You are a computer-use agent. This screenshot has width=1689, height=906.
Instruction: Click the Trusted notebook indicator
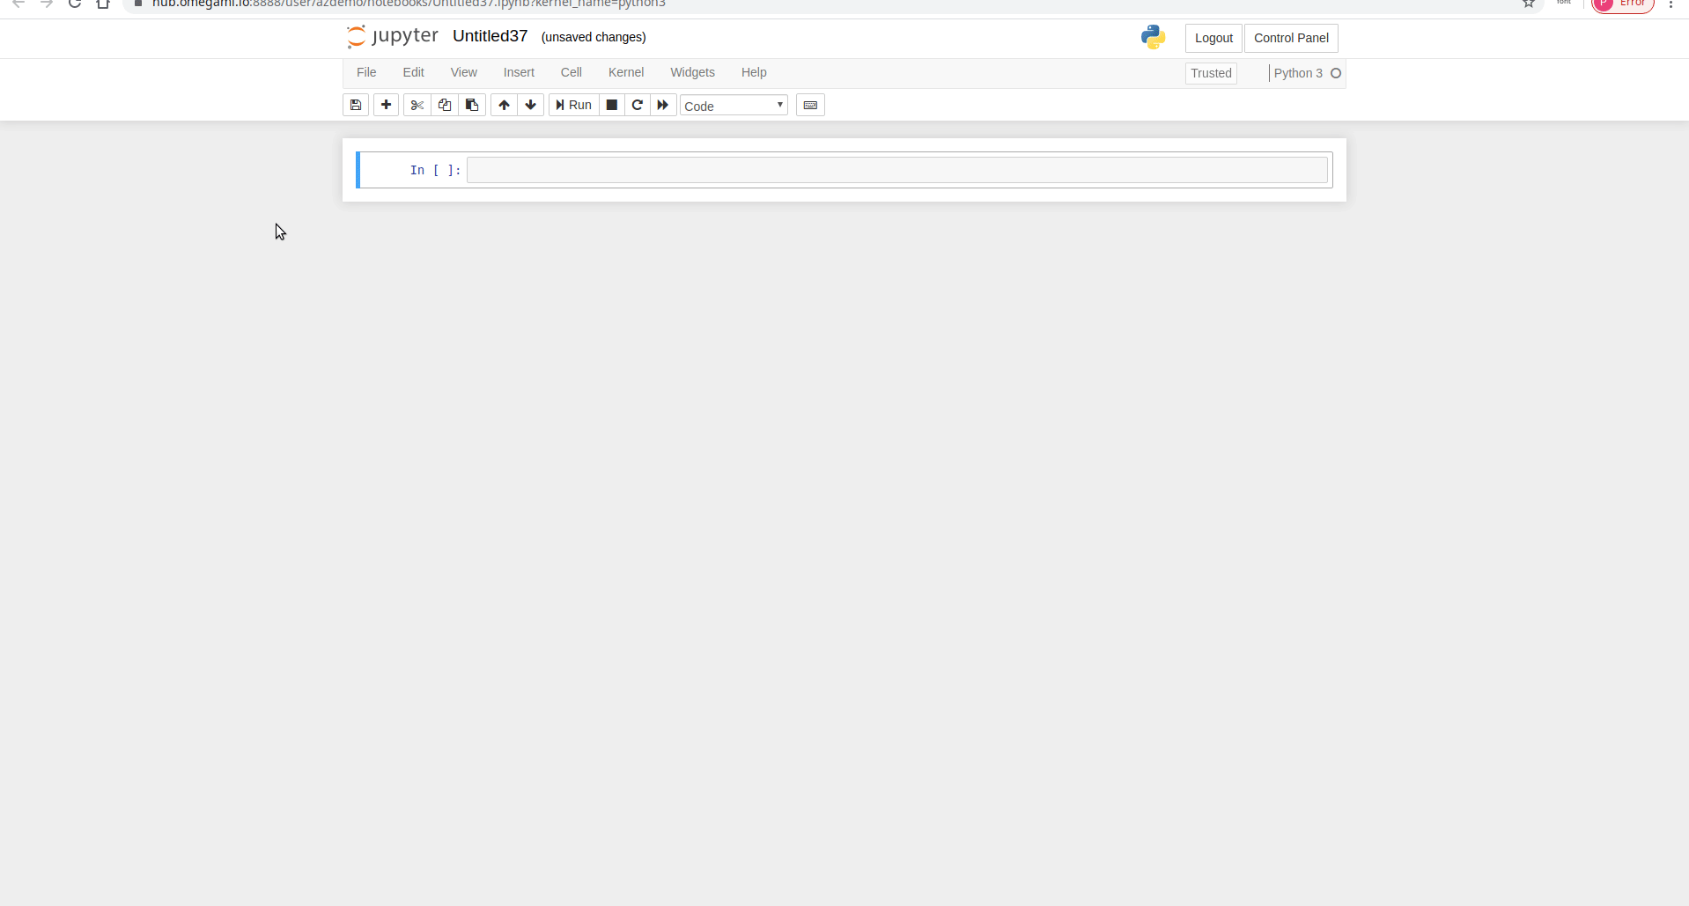coord(1211,73)
